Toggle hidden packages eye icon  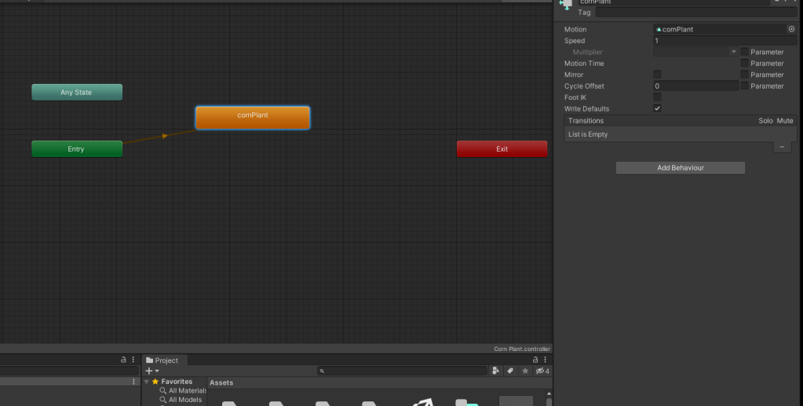(540, 371)
